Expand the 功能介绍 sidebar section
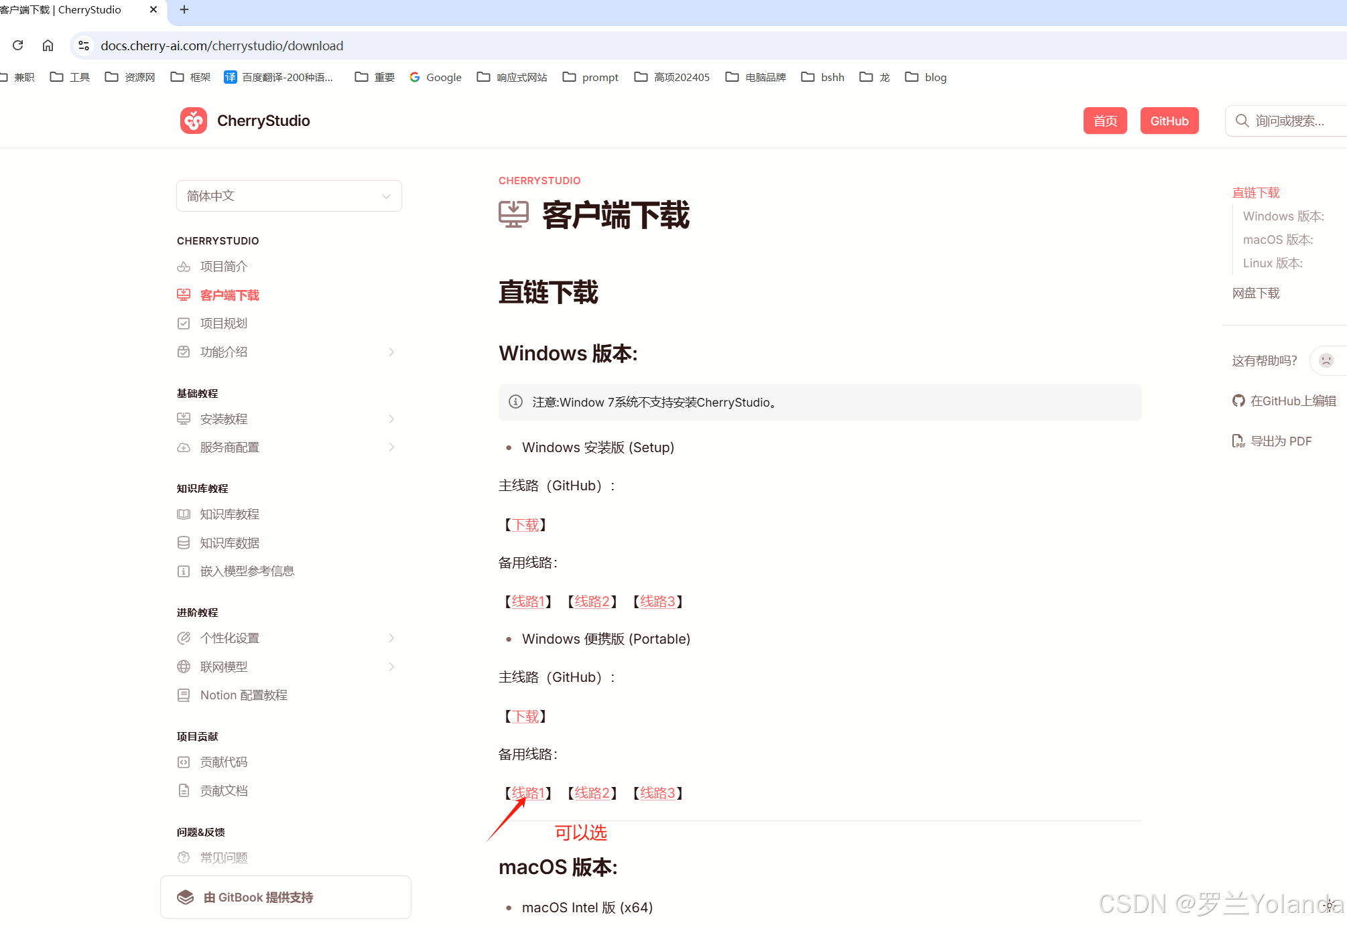 click(391, 352)
